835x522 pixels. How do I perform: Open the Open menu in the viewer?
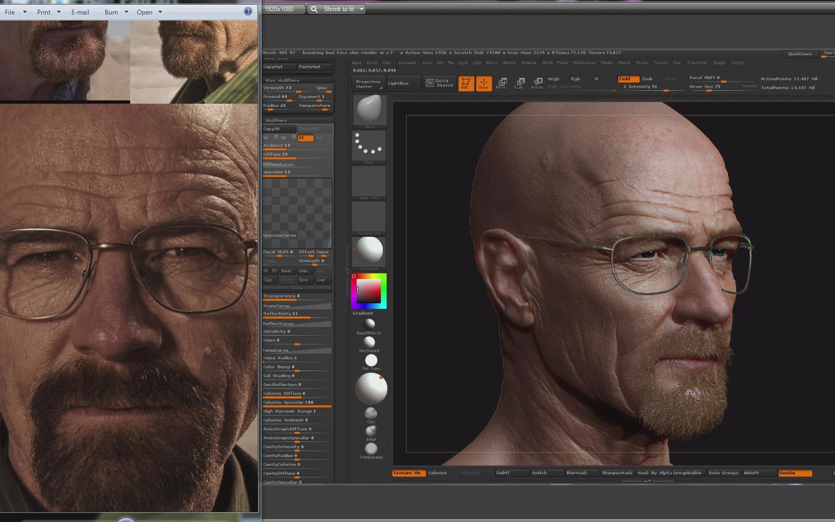[x=145, y=12]
